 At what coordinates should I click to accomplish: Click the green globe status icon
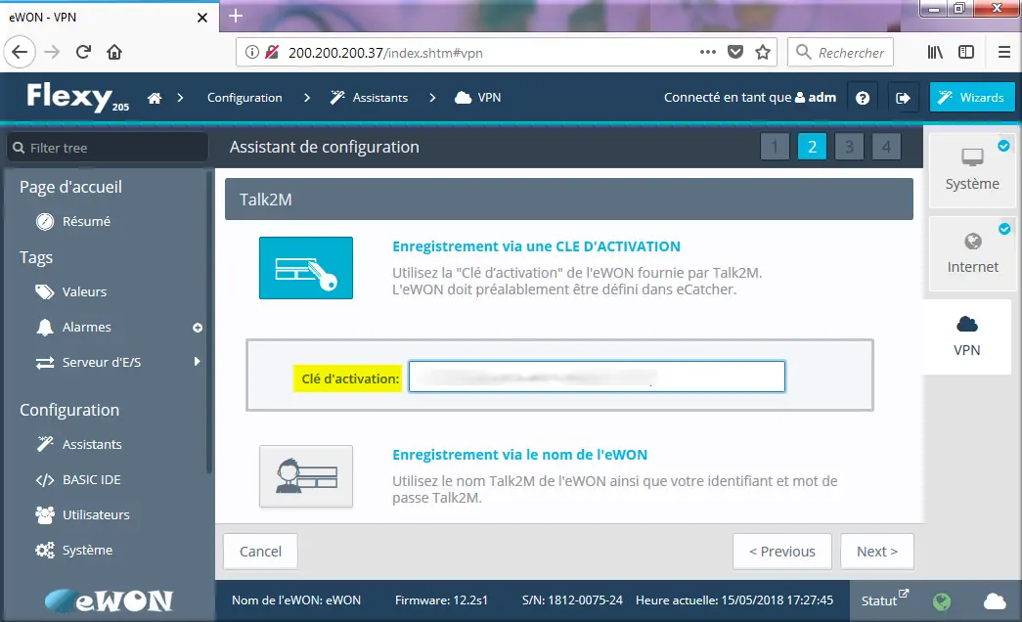point(941,601)
